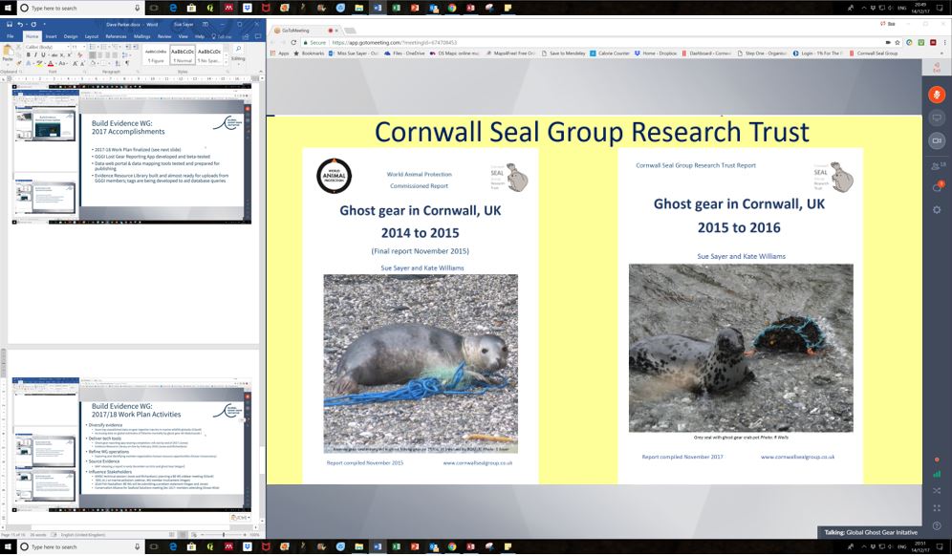Grow the font size with the large A
This screenshot has height=556, width=952.
75,63
